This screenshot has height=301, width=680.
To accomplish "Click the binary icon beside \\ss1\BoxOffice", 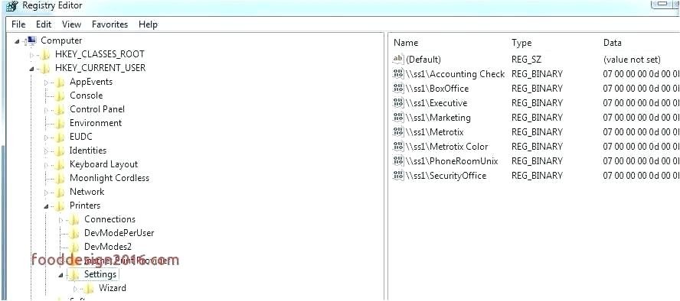I will click(x=398, y=89).
